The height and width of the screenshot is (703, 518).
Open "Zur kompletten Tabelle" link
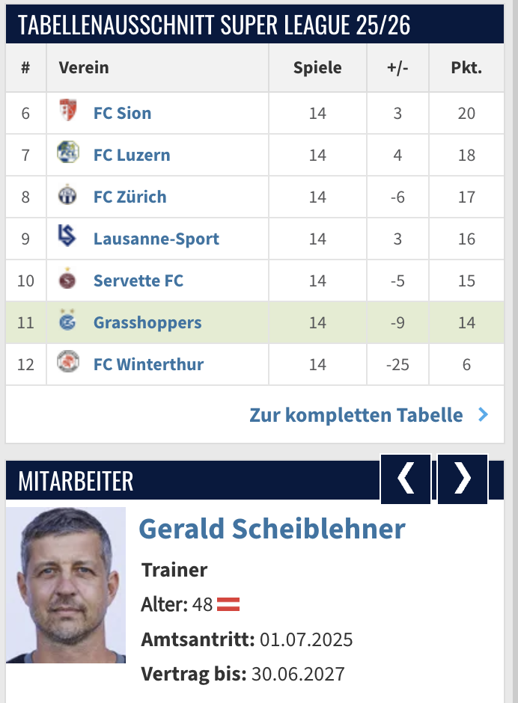click(x=356, y=414)
